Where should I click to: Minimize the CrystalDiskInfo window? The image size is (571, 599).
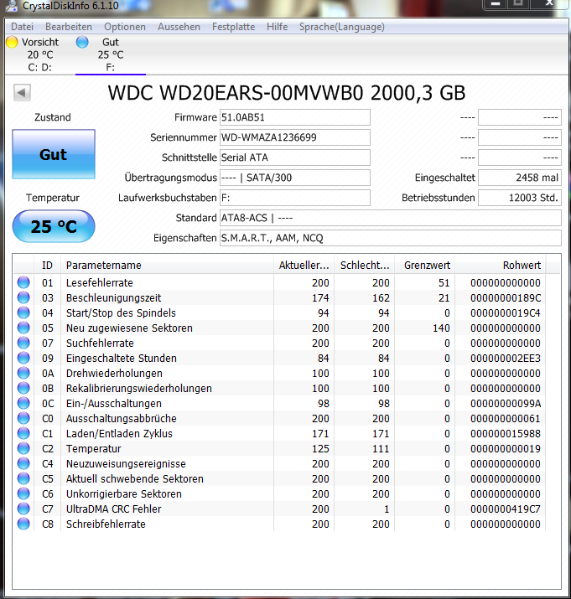coord(496,4)
